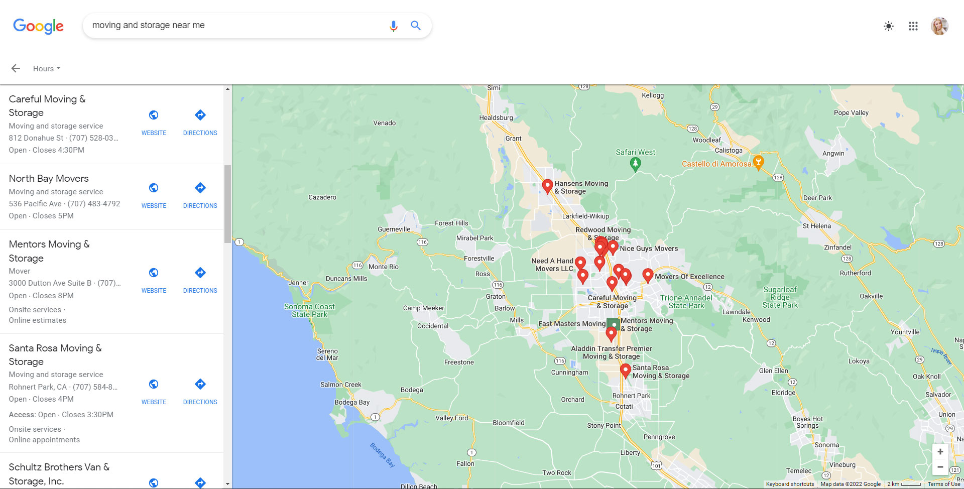Select the Schultz Brothers Van & Storage listing title
This screenshot has height=489, width=964.
pyautogui.click(x=59, y=474)
